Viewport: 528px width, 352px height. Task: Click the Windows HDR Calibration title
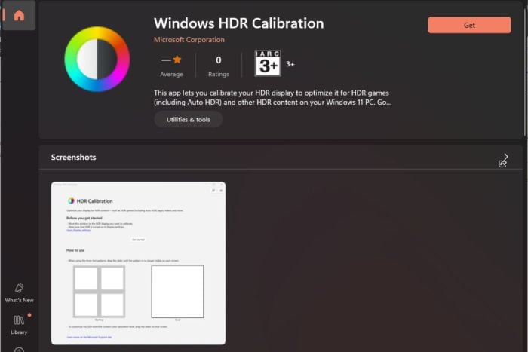(238, 23)
